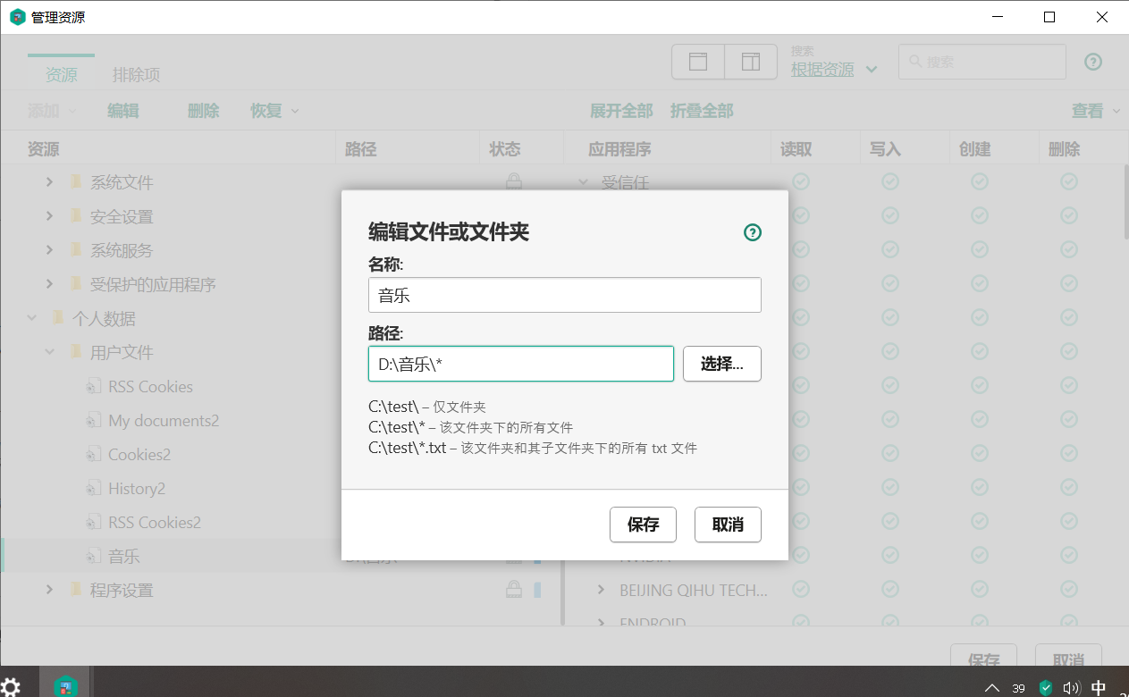Cancel the edit file dialog with 取消
Screen dimensions: 1129x697
tap(728, 525)
